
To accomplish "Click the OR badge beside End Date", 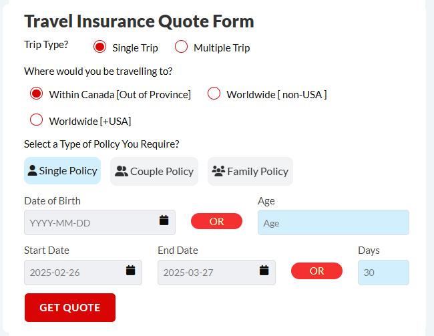I will [x=316, y=271].
